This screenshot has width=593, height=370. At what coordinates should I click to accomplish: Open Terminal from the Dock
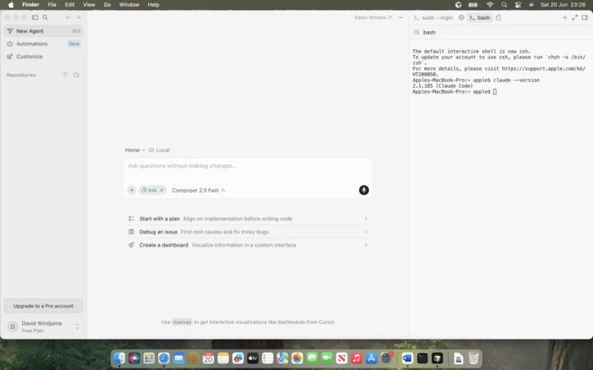coord(423,358)
